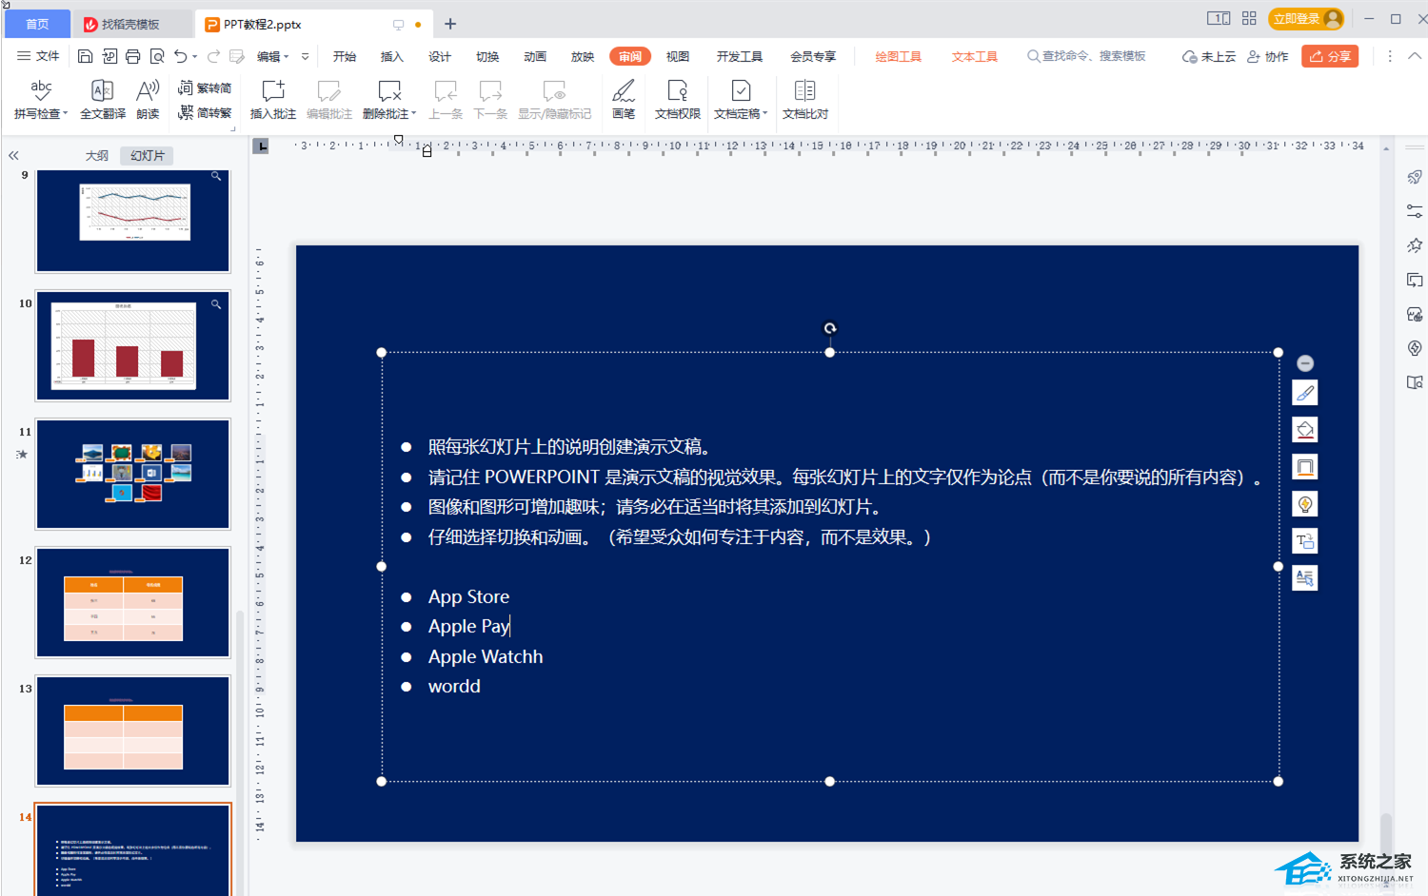The image size is (1428, 896).
Task: Select slide 12 table thumbnail
Action: [x=133, y=602]
